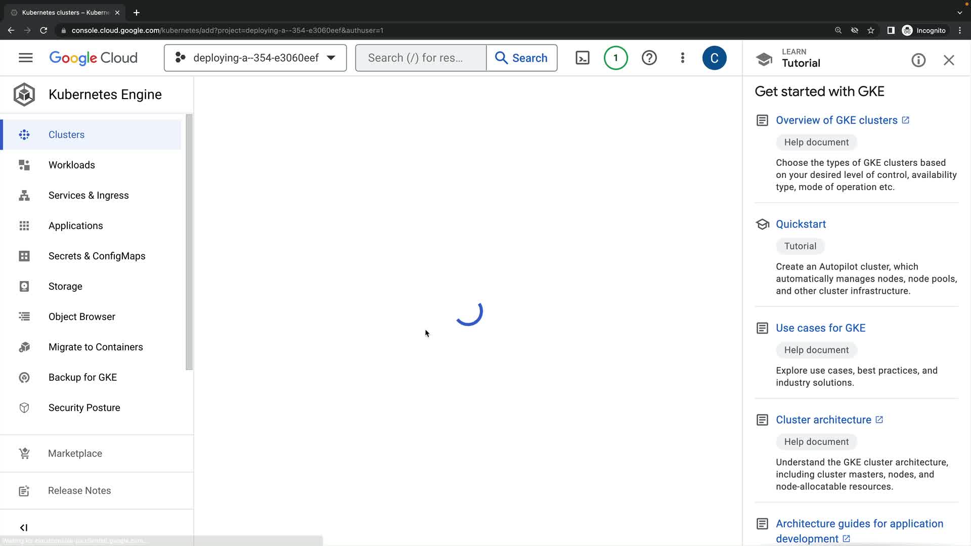Open the help question mark icon
971x546 pixels.
(x=649, y=58)
